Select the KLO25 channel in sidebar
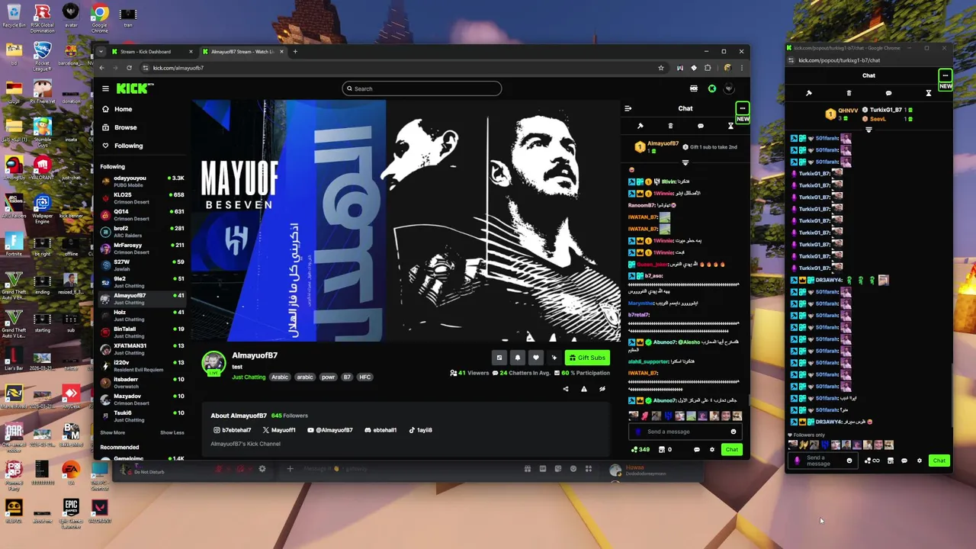The height and width of the screenshot is (549, 976). pos(143,197)
